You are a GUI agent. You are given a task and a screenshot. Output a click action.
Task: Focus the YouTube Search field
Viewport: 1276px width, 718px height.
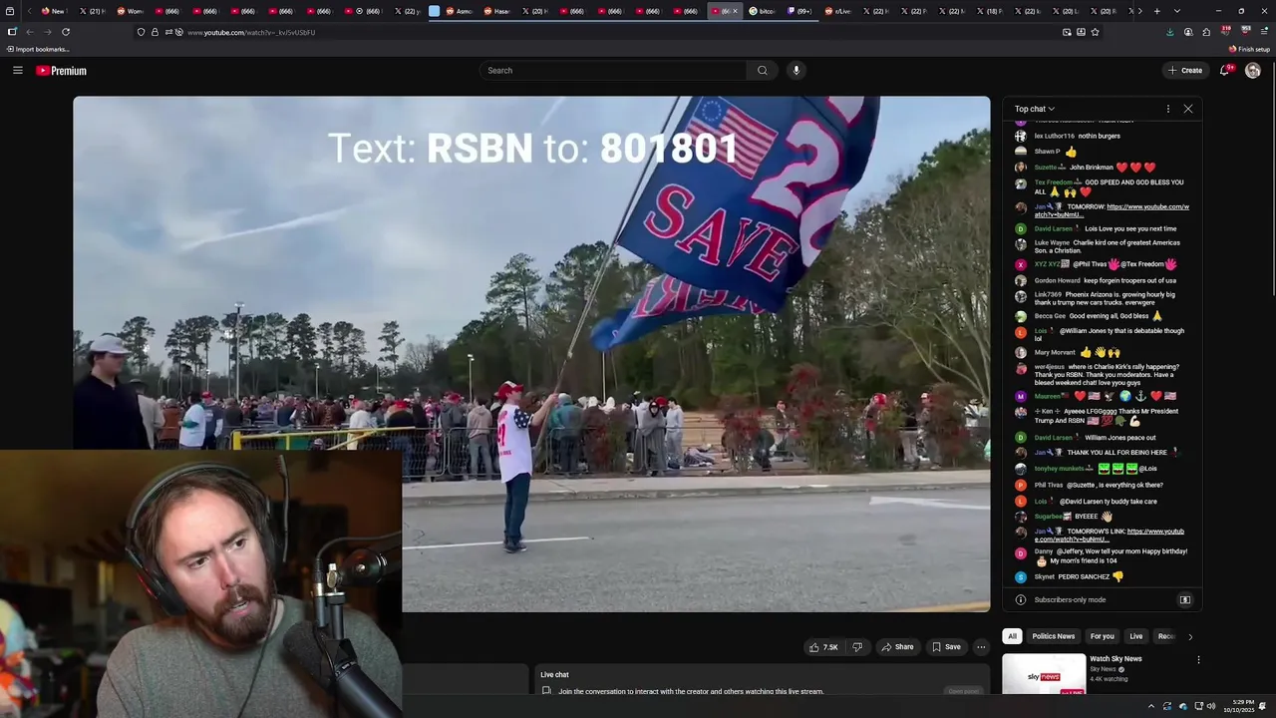(x=612, y=70)
